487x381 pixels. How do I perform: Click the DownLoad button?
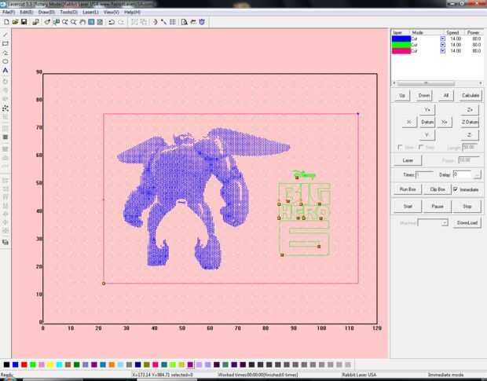point(467,223)
